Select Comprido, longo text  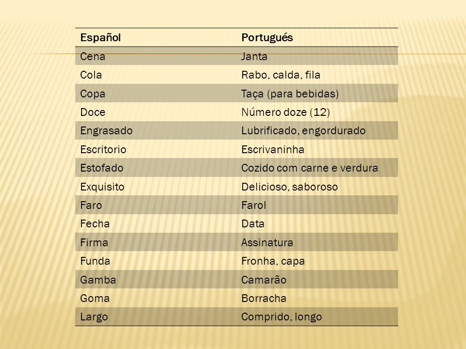(x=282, y=317)
